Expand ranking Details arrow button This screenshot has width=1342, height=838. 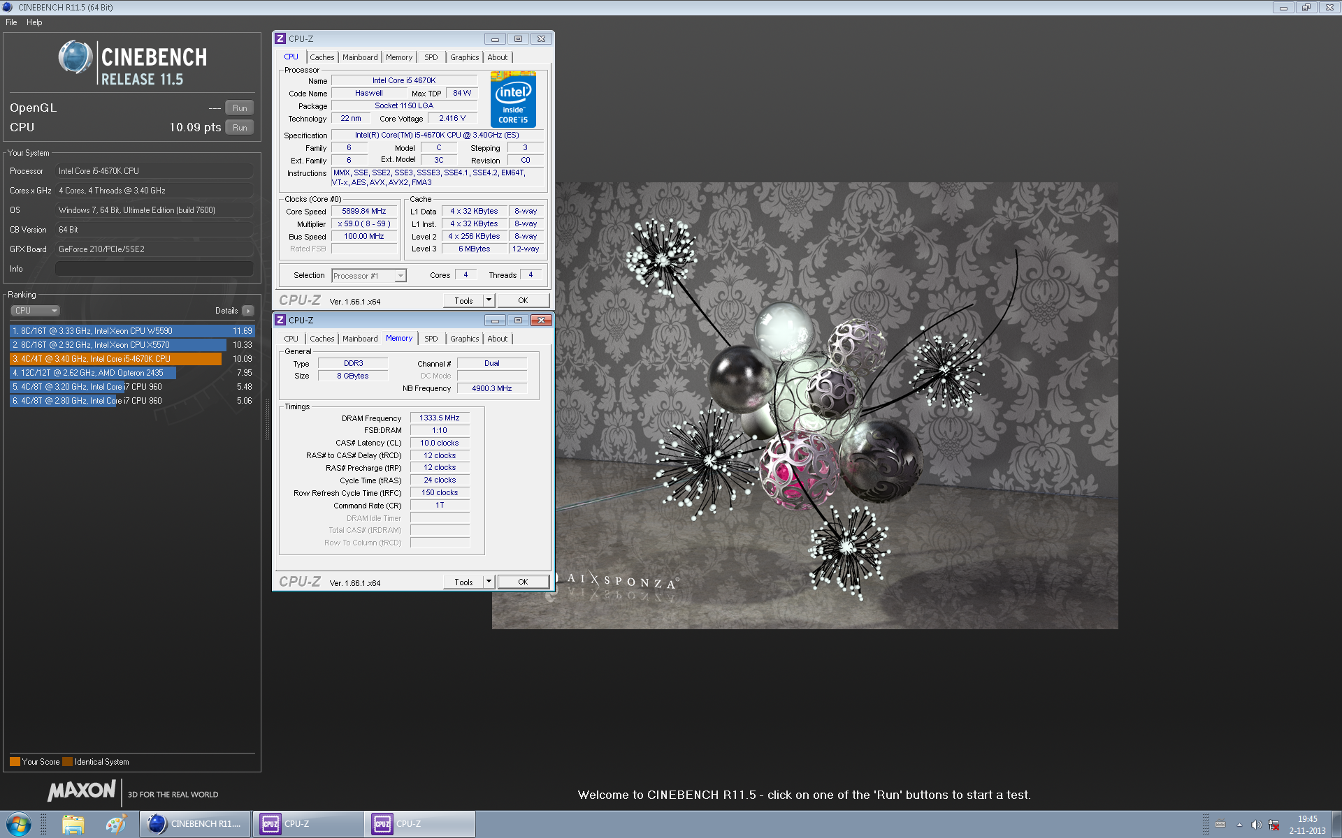click(x=248, y=311)
